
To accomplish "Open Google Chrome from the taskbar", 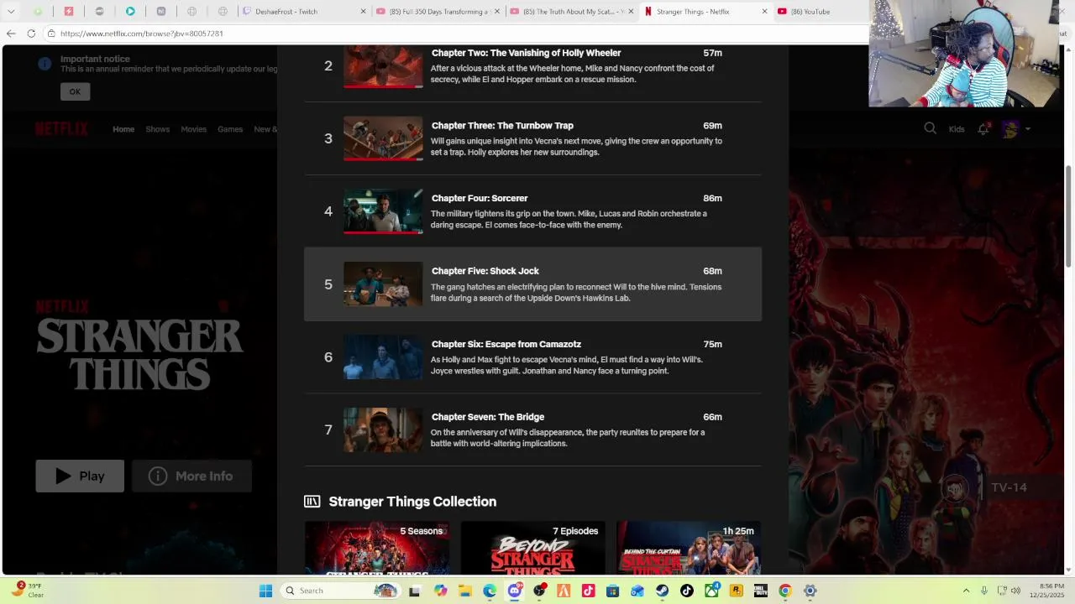I will pyautogui.click(x=785, y=591).
